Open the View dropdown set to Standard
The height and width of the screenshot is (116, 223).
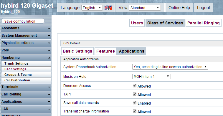145,8
